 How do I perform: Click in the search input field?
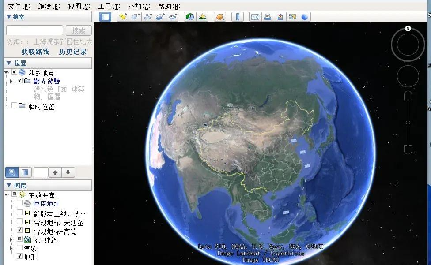(34, 30)
